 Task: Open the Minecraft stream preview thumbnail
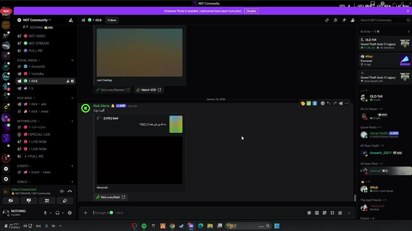click(x=139, y=160)
